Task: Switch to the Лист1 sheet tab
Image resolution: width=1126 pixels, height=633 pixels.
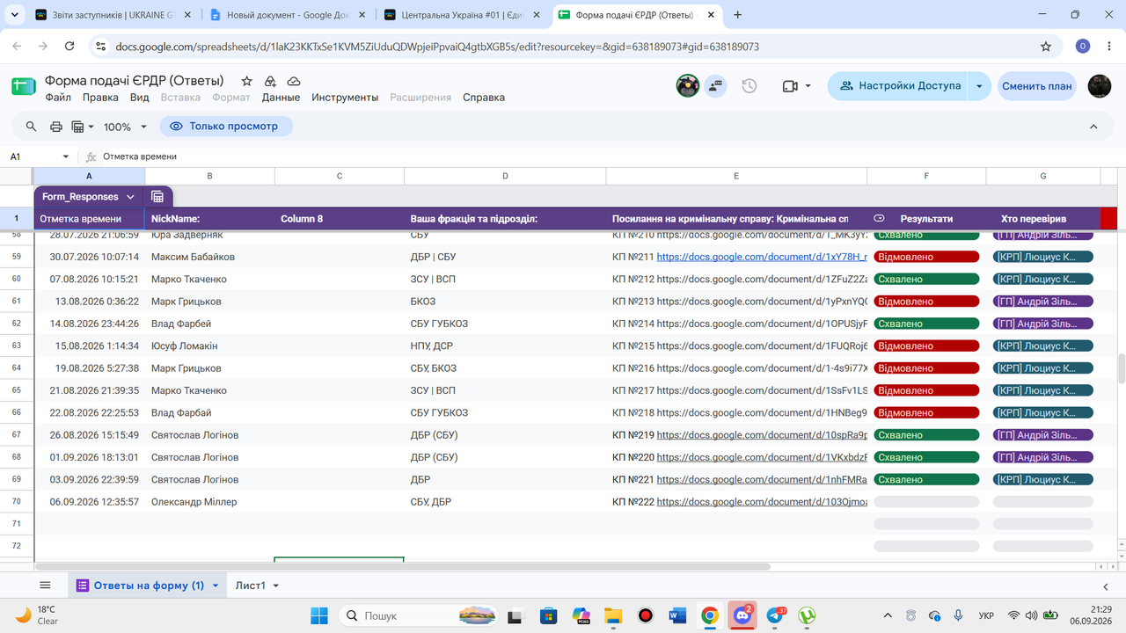Action: (251, 586)
